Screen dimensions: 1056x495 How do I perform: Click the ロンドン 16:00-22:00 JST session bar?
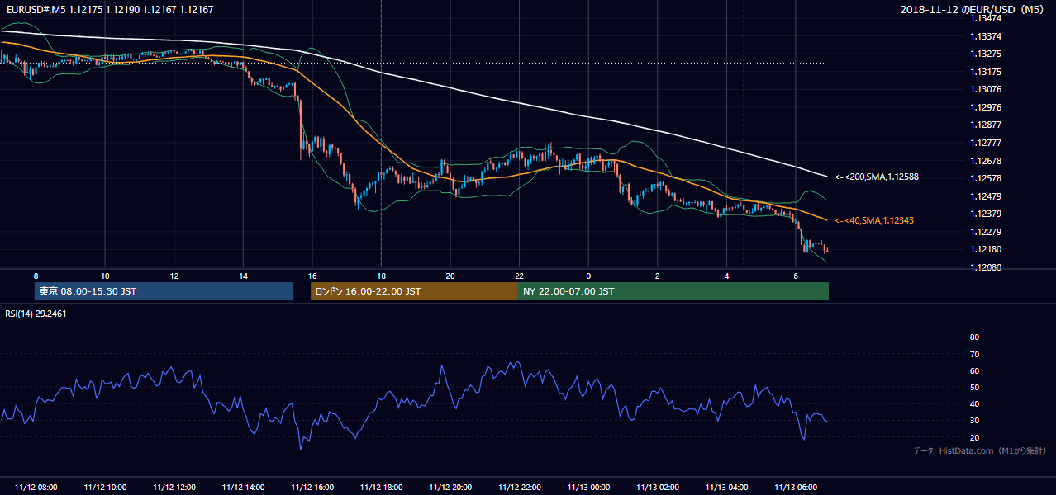[x=414, y=291]
